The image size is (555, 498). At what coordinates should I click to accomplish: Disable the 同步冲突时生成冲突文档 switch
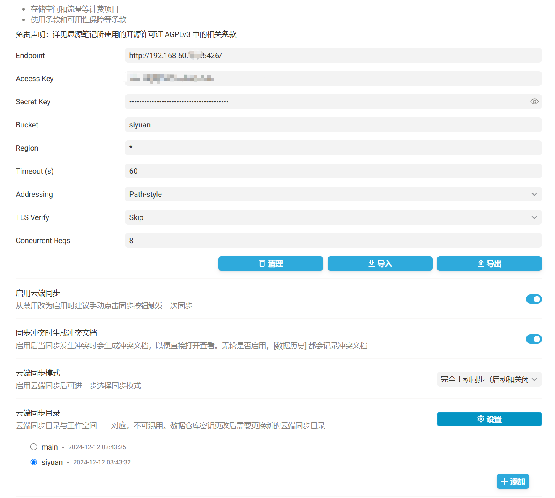coord(534,339)
